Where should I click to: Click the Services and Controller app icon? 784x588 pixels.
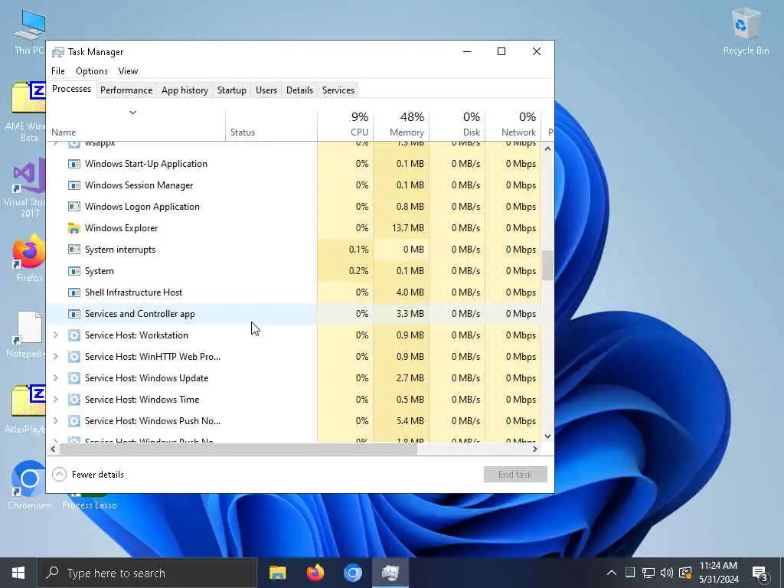(x=74, y=314)
